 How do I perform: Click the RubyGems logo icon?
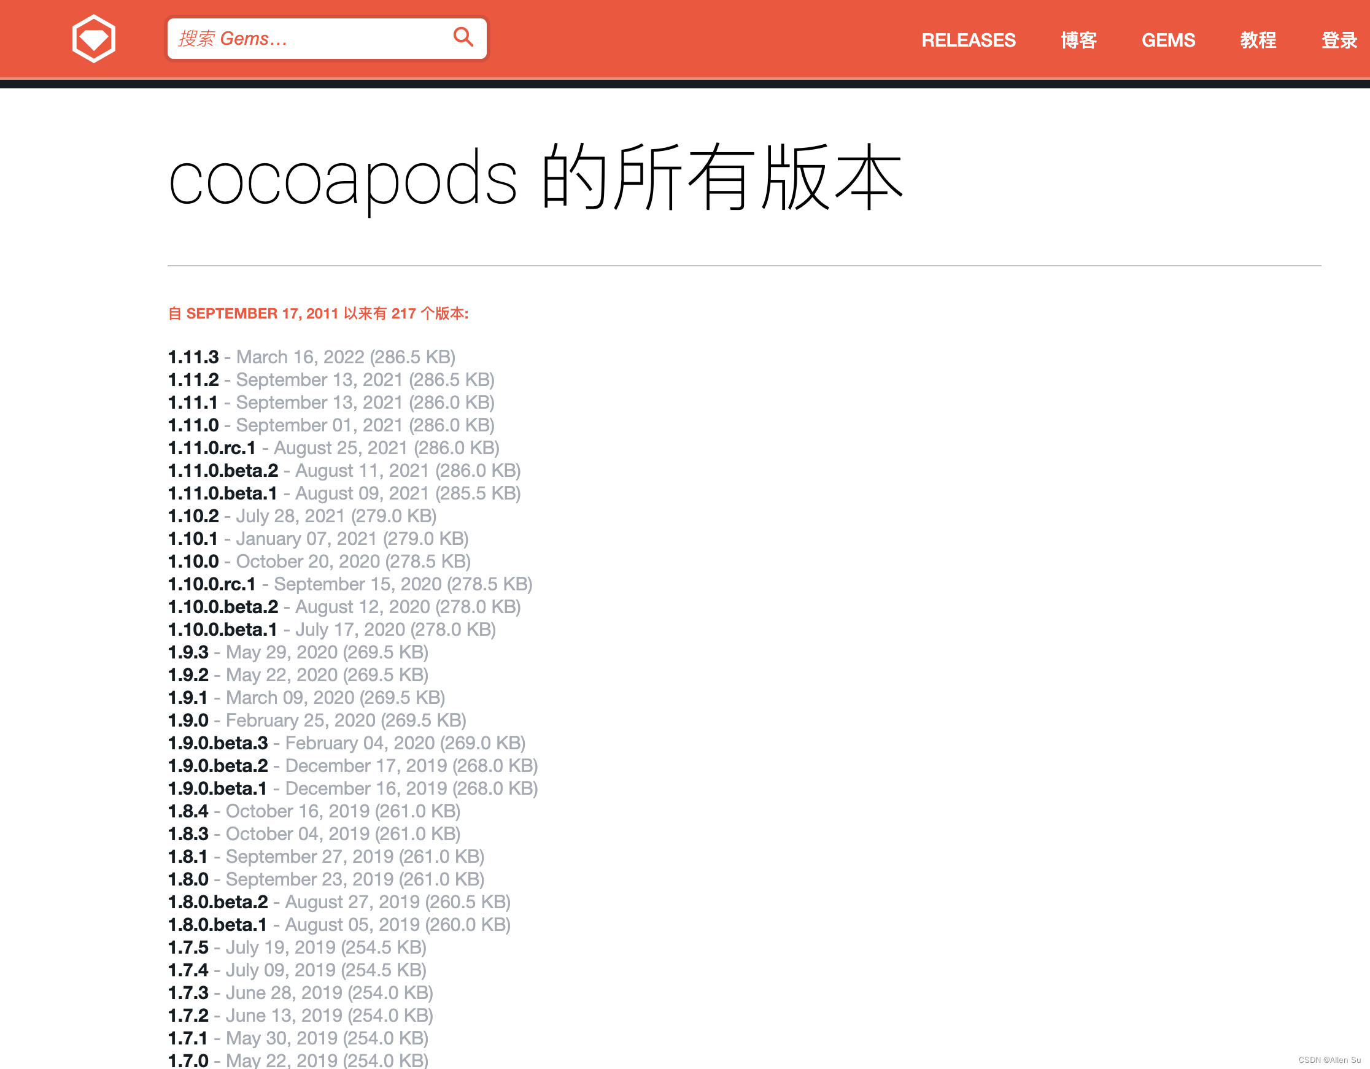click(93, 39)
